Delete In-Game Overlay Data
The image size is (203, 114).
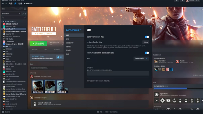146,42
